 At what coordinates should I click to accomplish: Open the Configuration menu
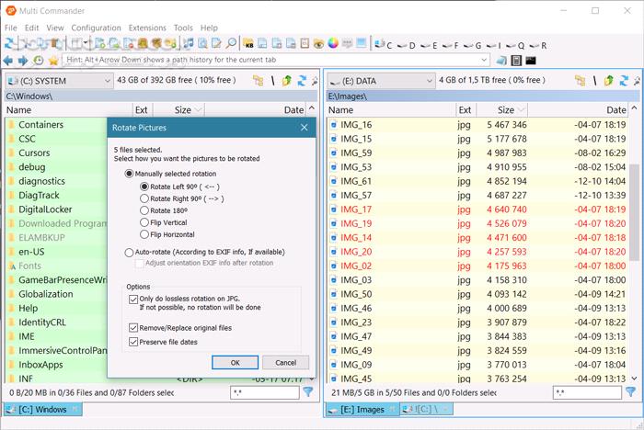coord(96,28)
